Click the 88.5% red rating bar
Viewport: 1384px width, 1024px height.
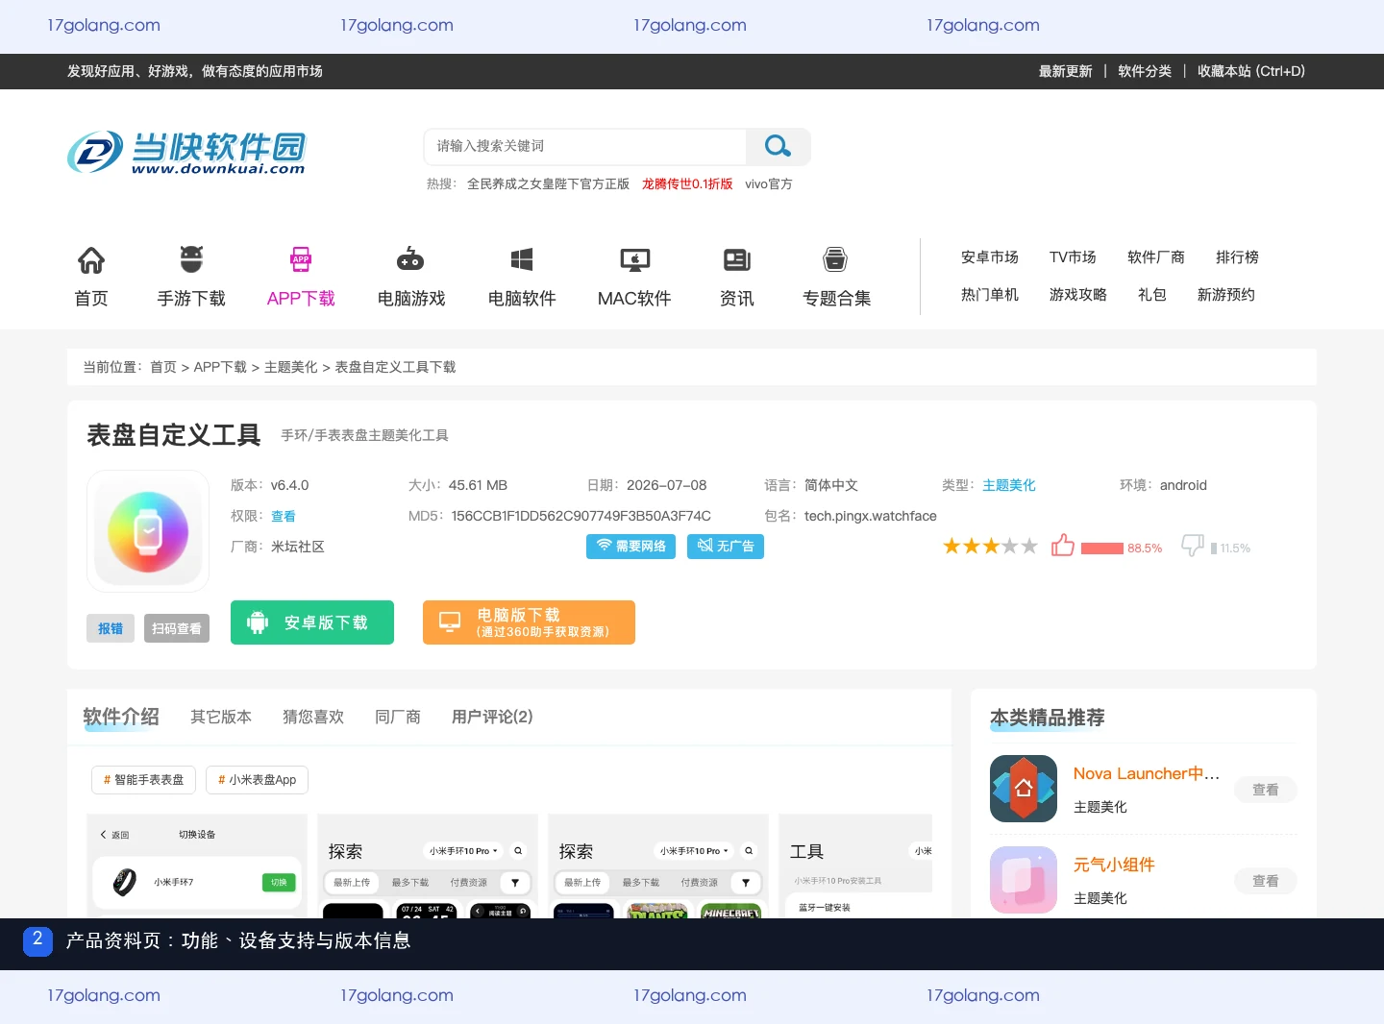click(x=1102, y=549)
